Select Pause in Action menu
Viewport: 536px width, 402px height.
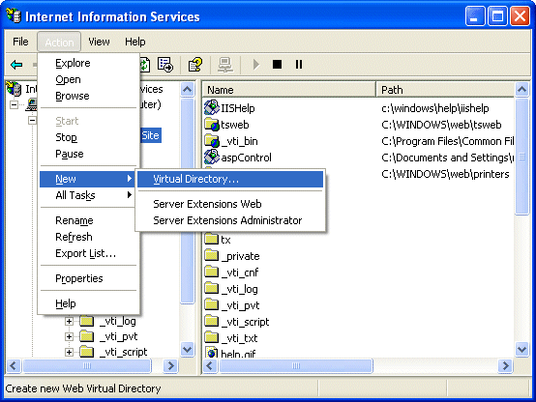(88, 154)
